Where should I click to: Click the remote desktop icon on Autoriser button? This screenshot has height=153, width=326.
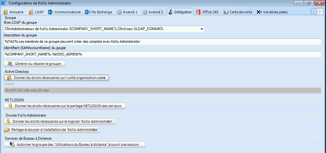tap(12, 144)
